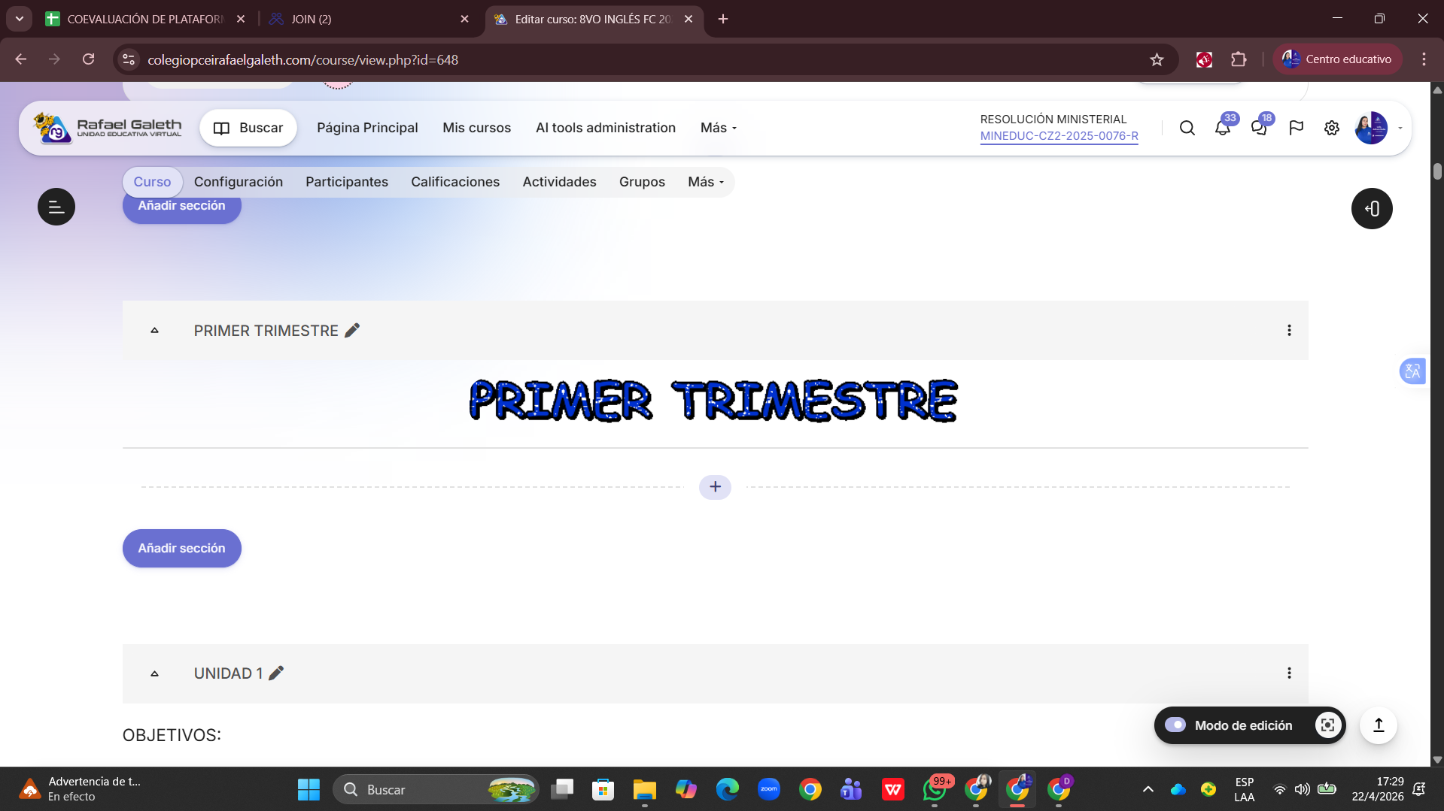Open the MINEDUC-CZ2-2025-0076-R link
The image size is (1444, 811).
1059,136
